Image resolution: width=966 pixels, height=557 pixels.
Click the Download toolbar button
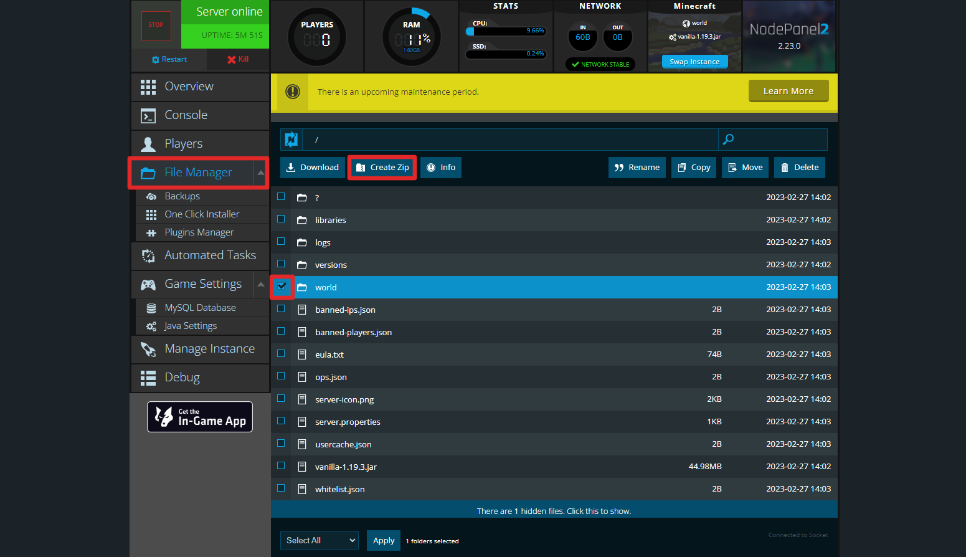pos(313,168)
